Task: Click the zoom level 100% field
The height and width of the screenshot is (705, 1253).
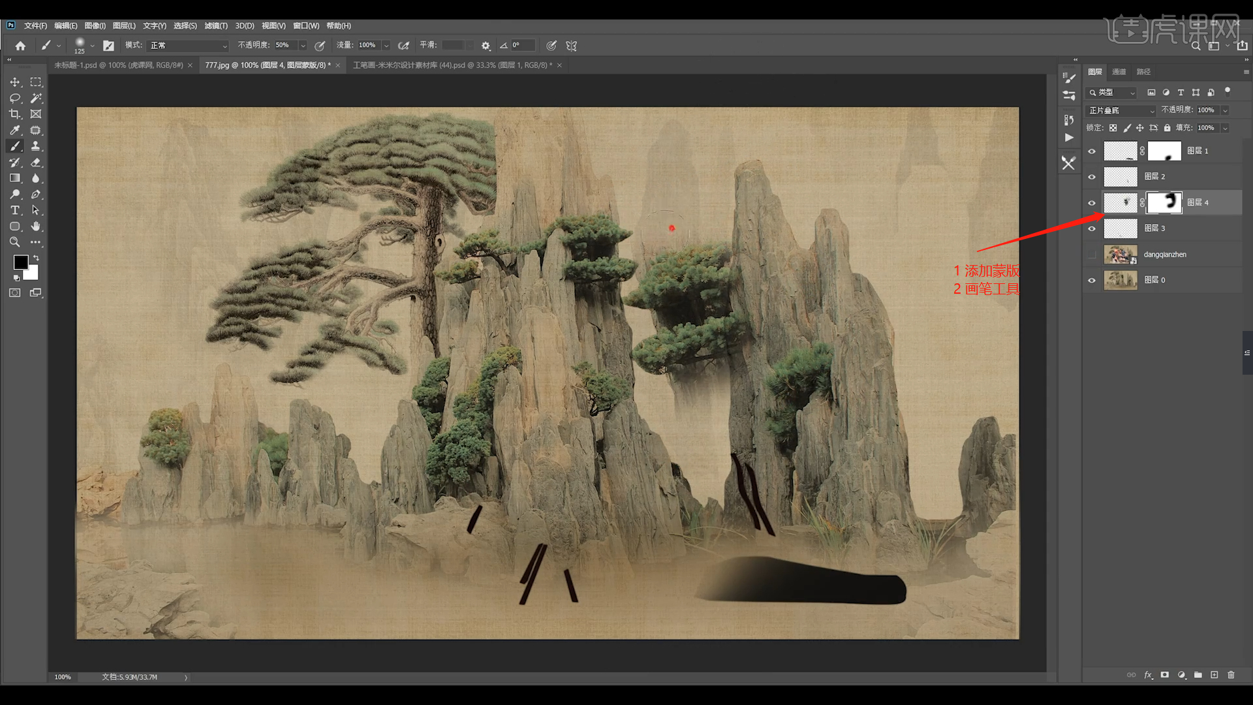Action: 63,677
